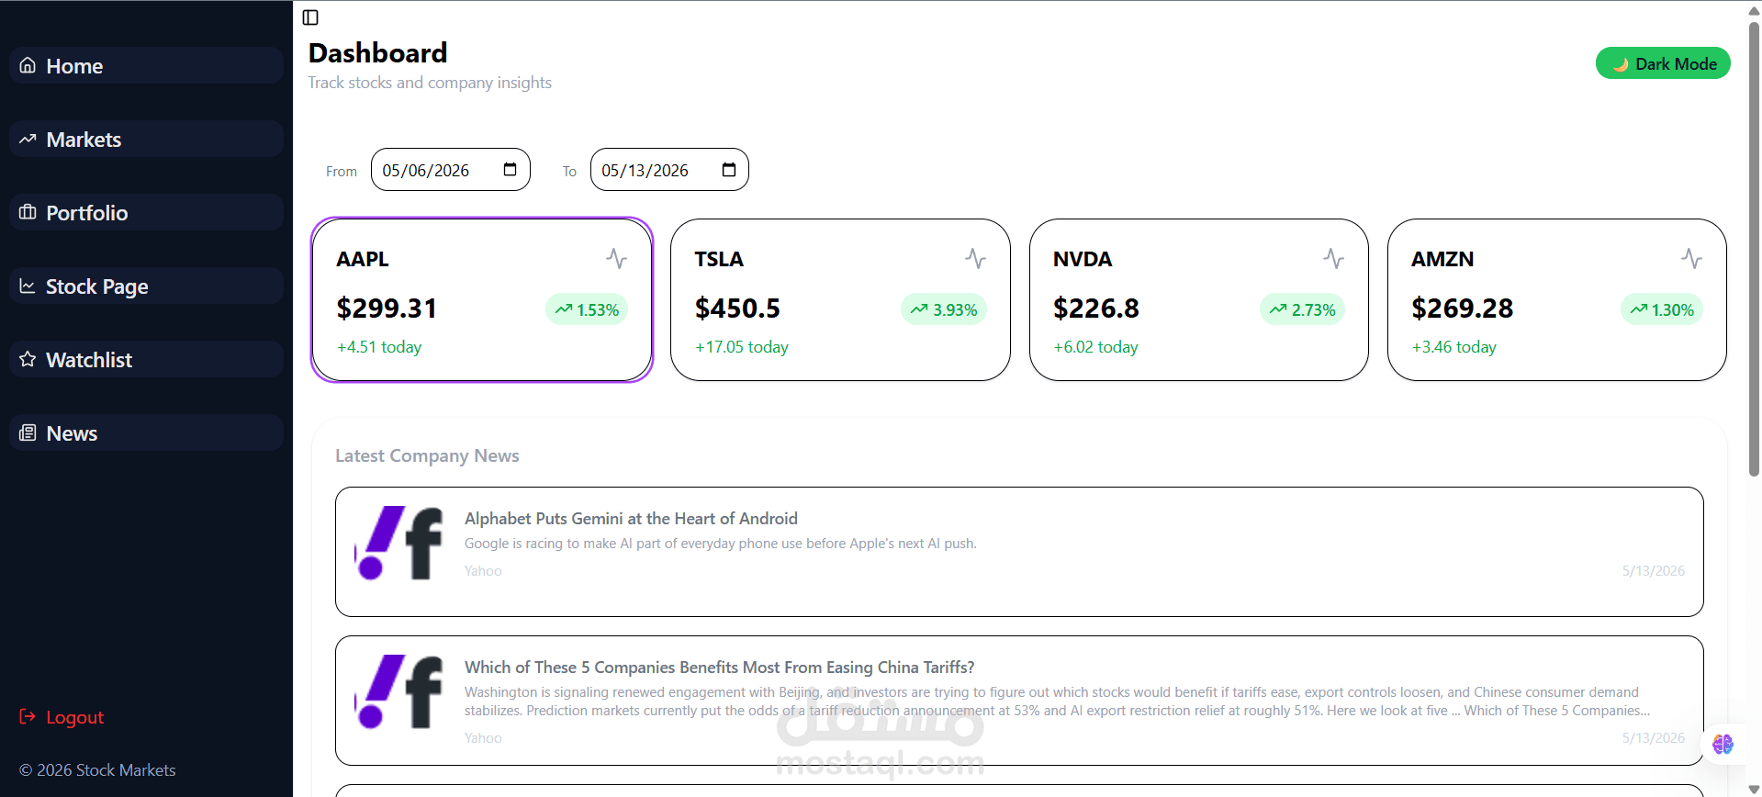Select the AMZN stock card
1762x797 pixels.
coord(1557,299)
